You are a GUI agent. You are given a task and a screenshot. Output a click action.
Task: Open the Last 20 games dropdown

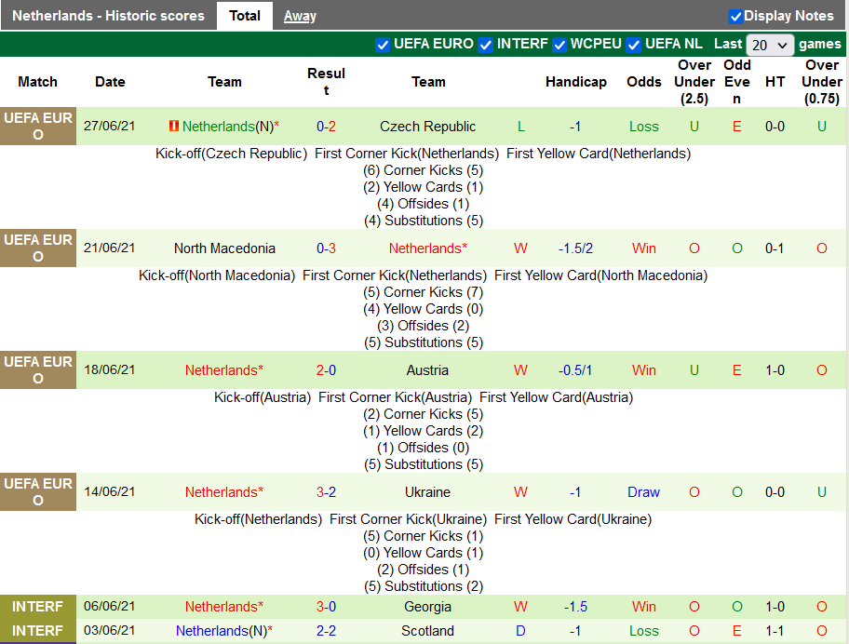click(x=770, y=45)
